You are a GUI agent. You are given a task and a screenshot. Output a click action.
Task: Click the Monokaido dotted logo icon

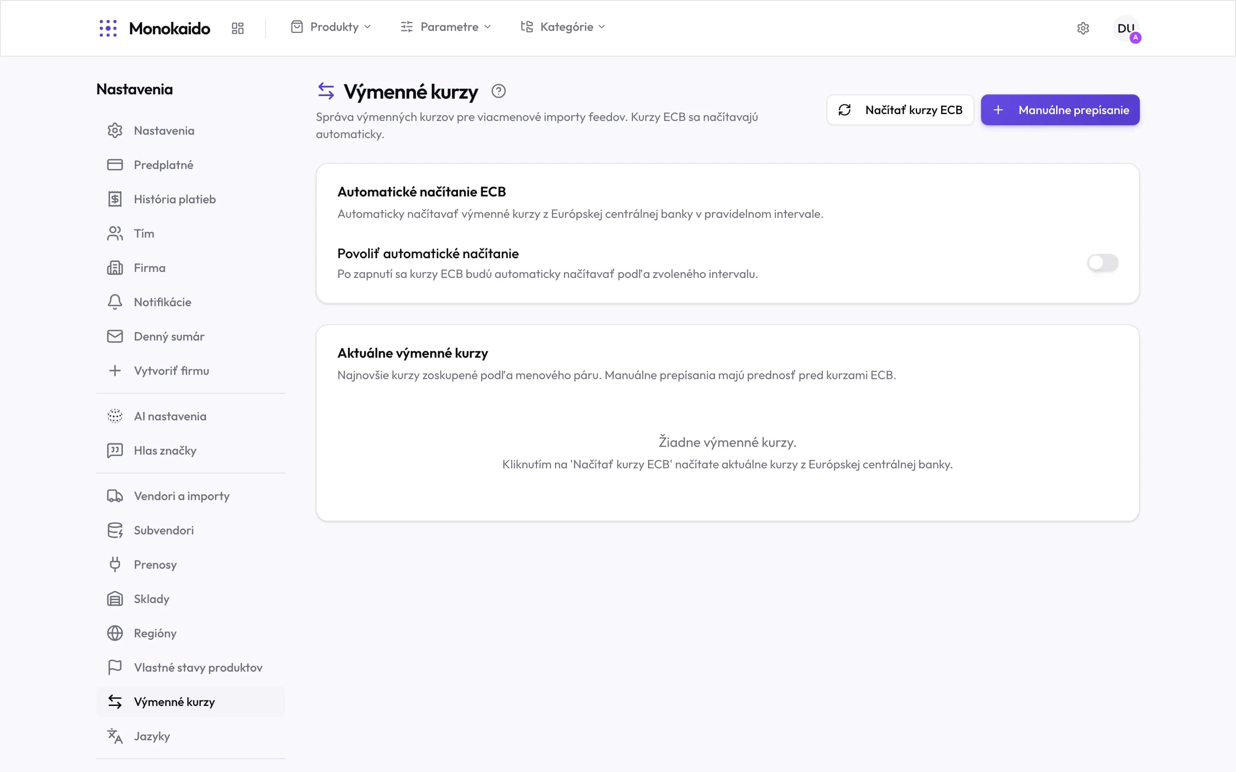pyautogui.click(x=108, y=28)
